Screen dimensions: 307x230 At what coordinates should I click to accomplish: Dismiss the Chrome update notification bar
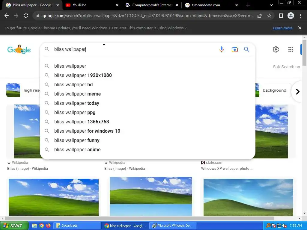tap(300, 28)
